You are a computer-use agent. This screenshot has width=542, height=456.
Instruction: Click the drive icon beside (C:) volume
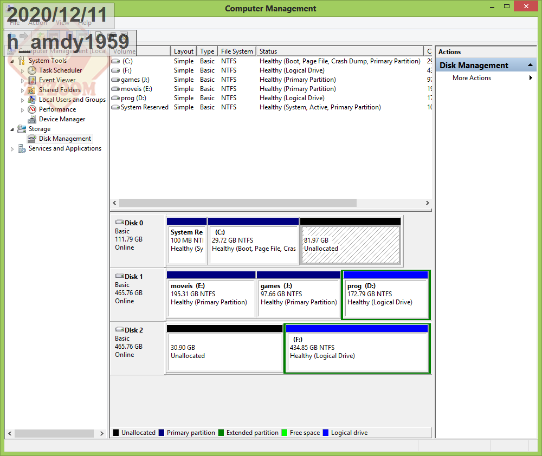click(115, 61)
